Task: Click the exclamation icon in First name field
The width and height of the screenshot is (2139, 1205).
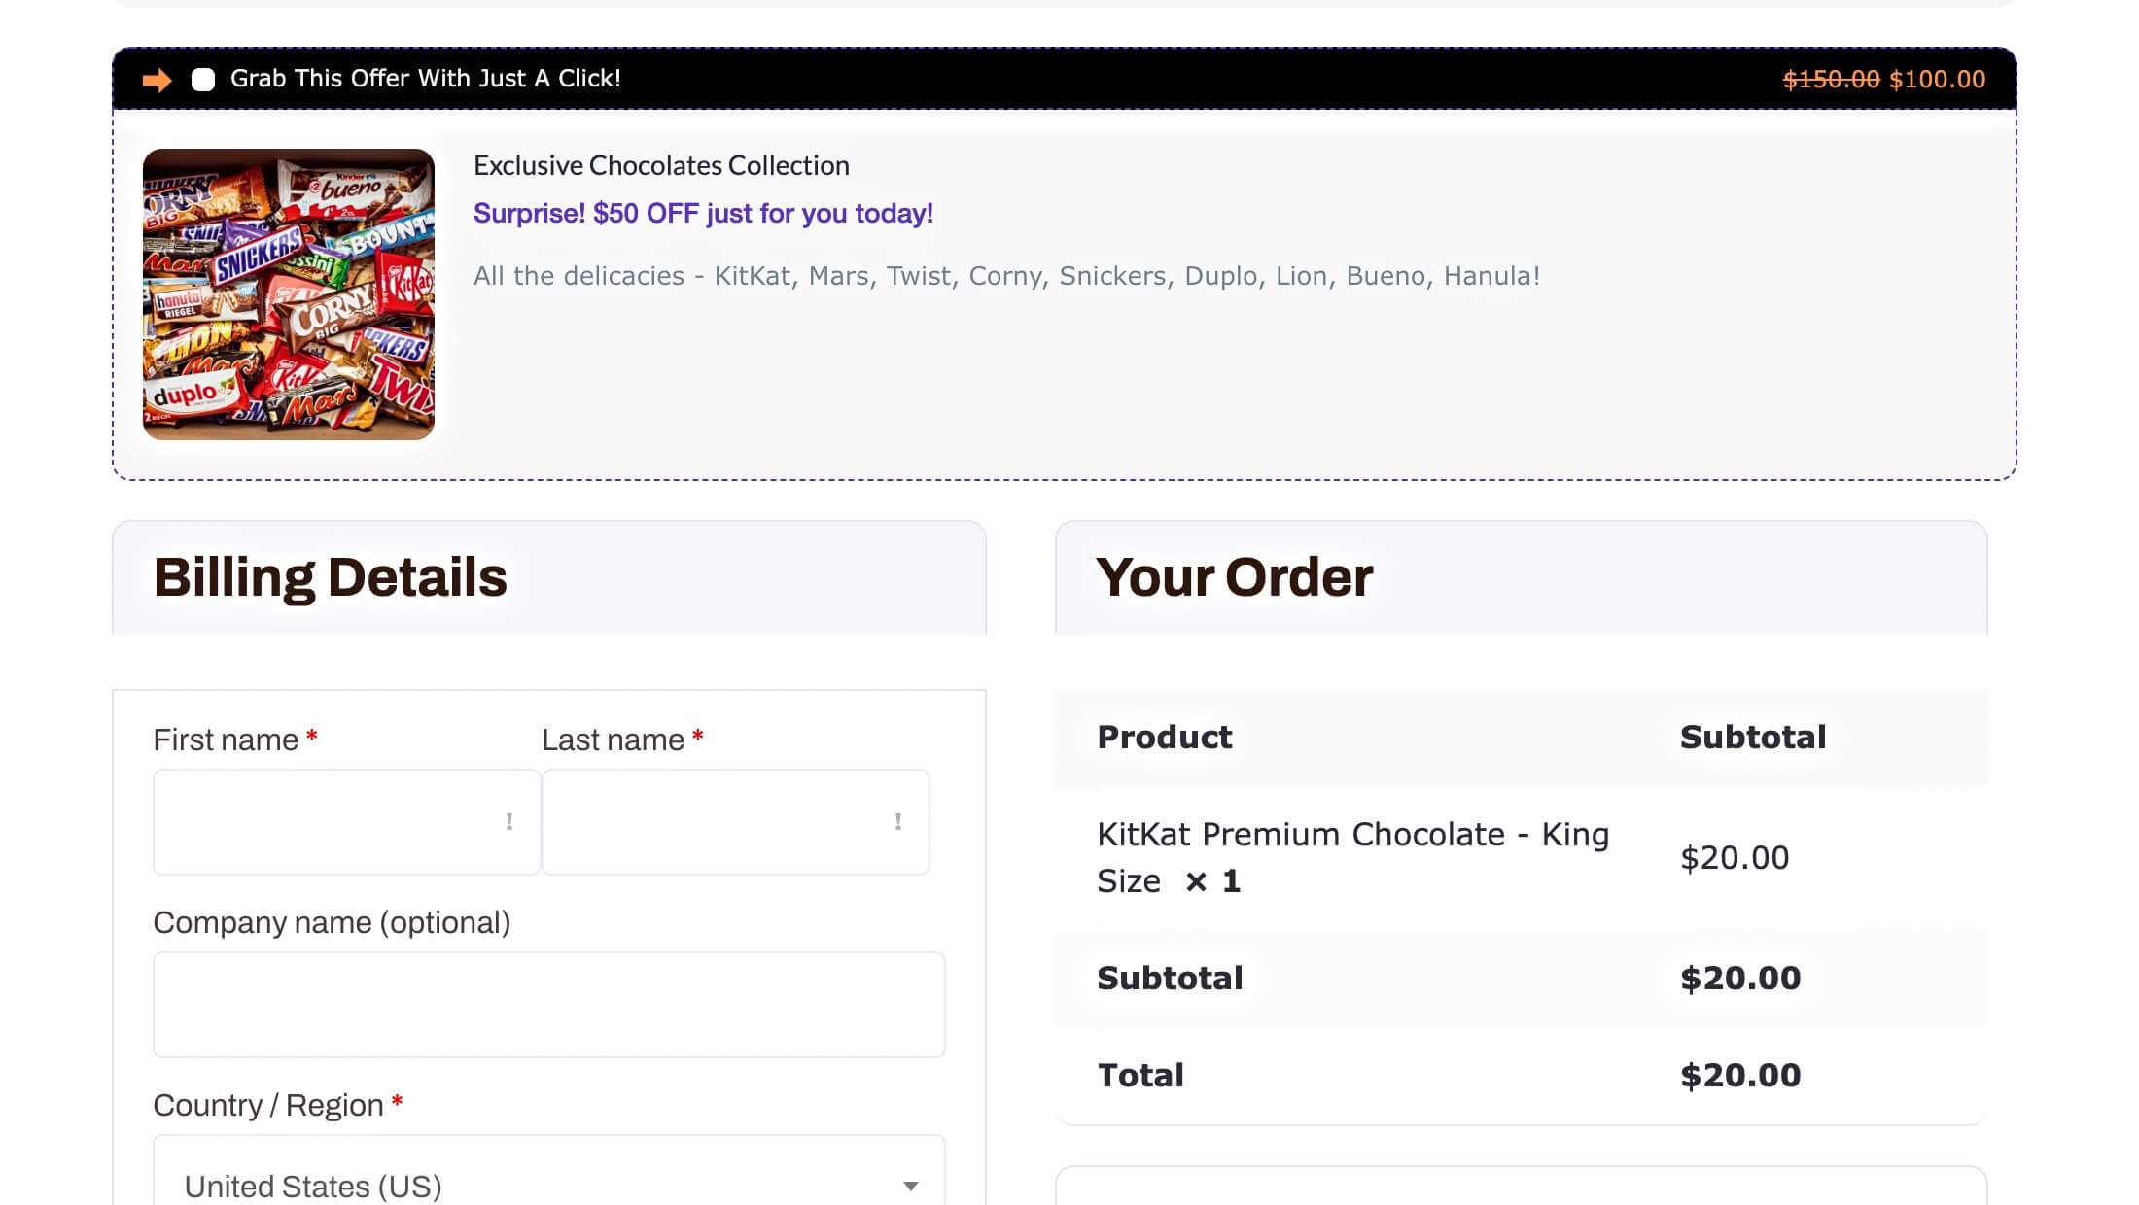Action: 508,822
